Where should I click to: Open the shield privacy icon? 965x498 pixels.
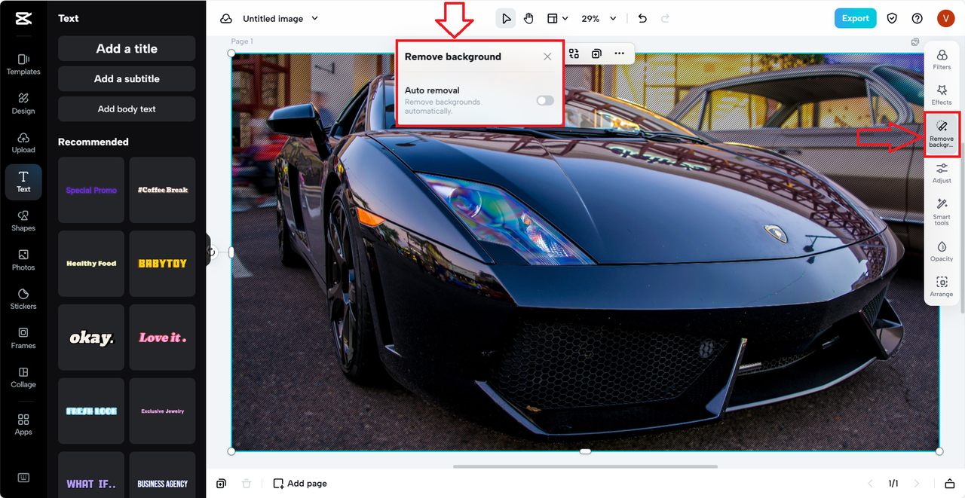[x=892, y=18]
